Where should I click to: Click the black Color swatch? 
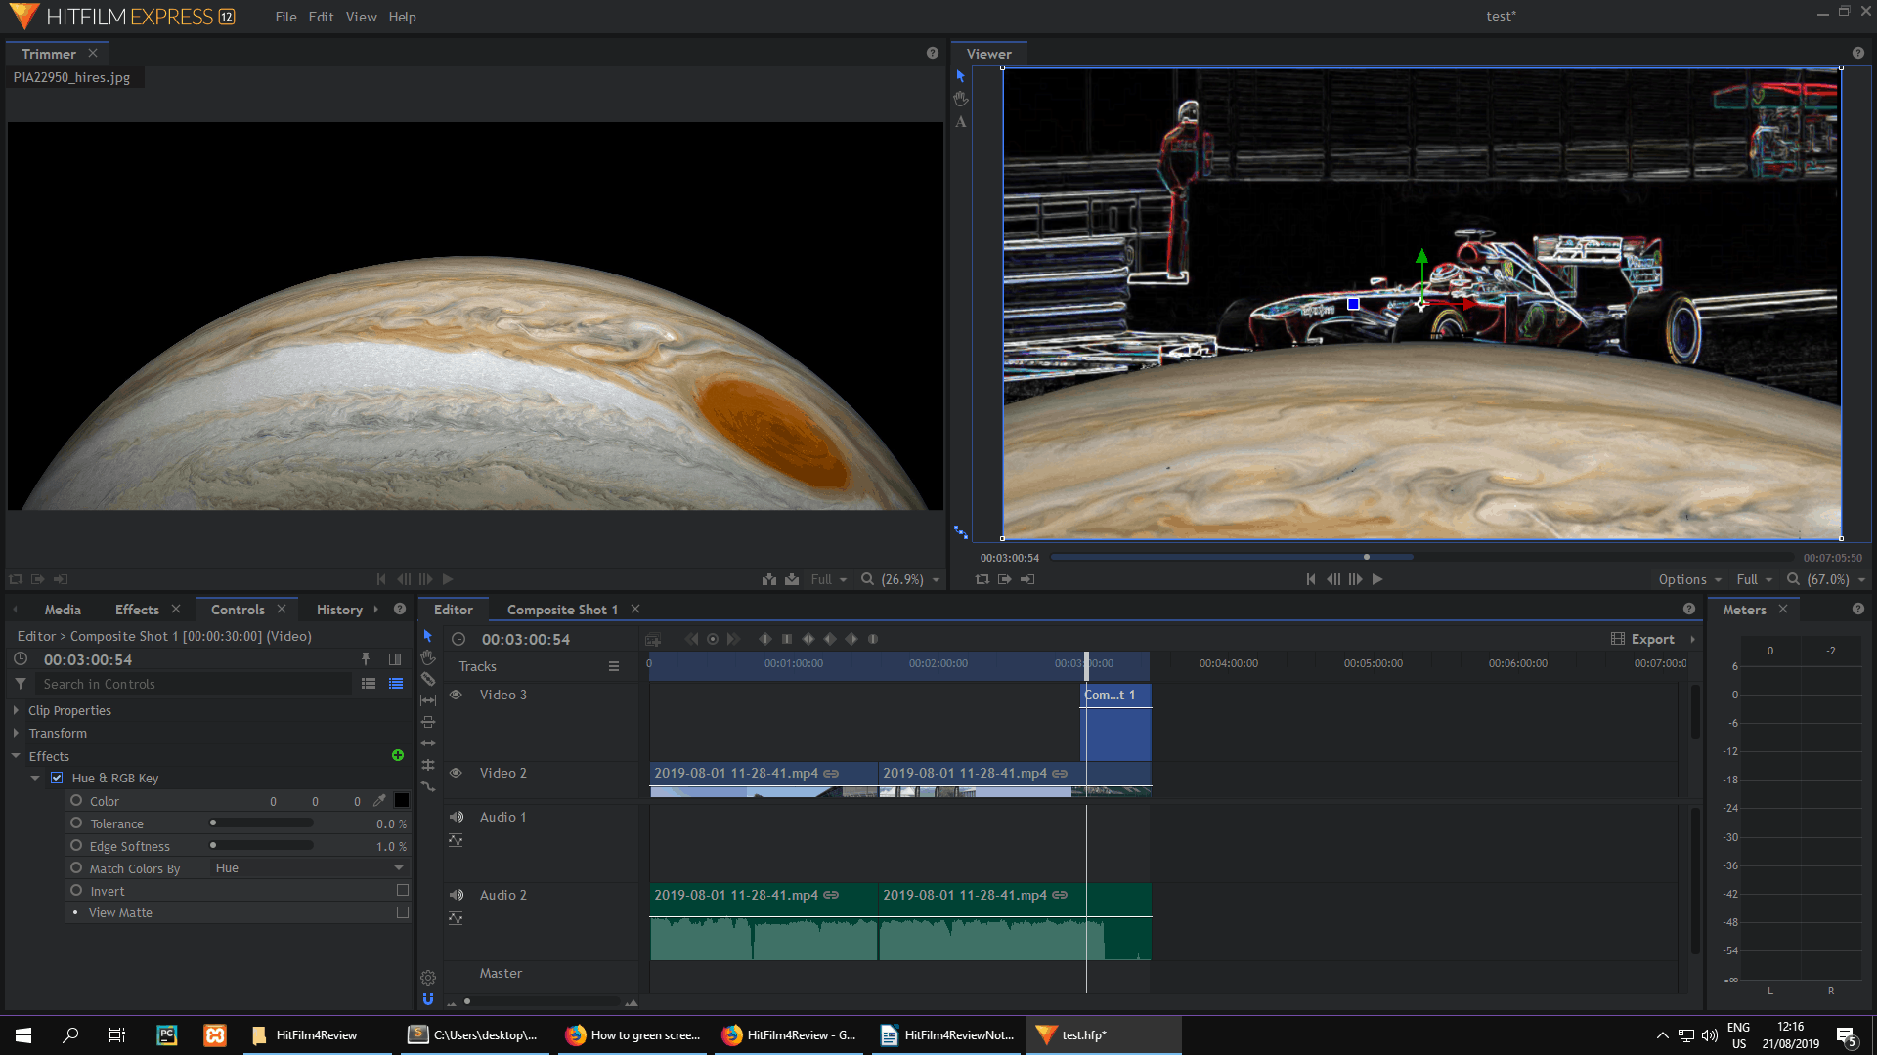click(x=401, y=801)
